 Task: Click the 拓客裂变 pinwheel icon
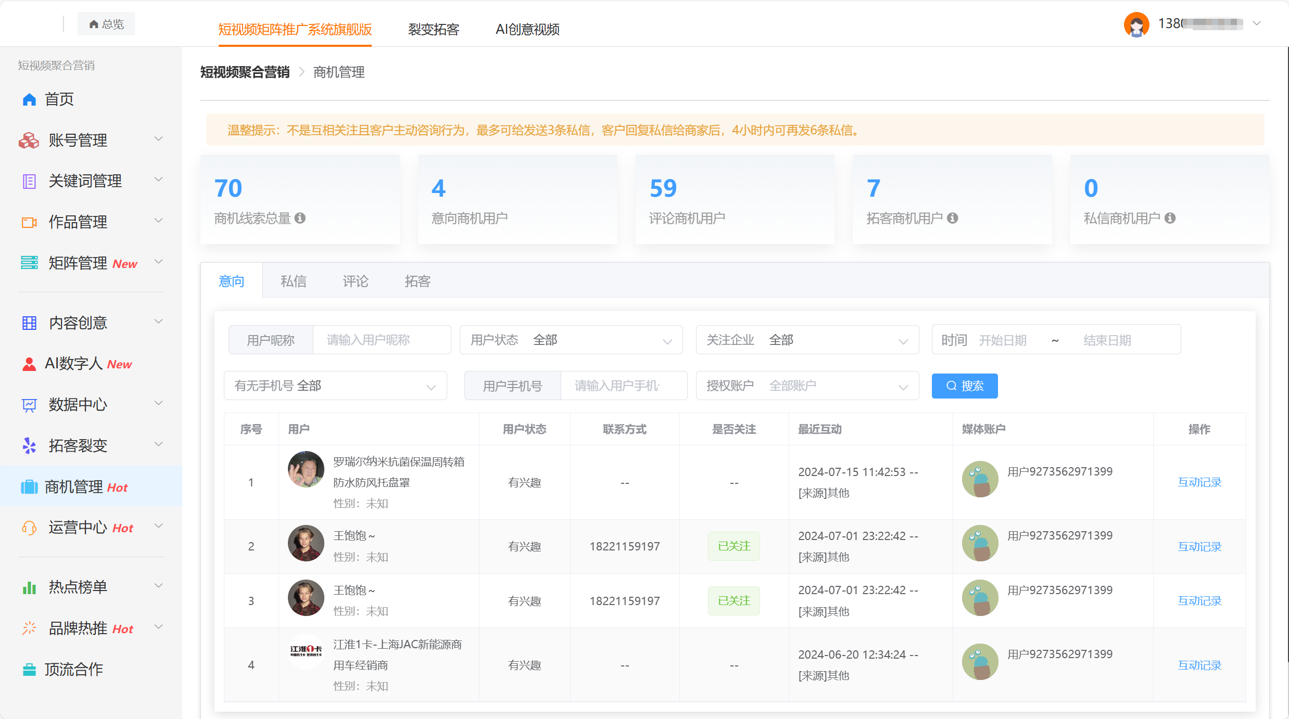(x=29, y=445)
